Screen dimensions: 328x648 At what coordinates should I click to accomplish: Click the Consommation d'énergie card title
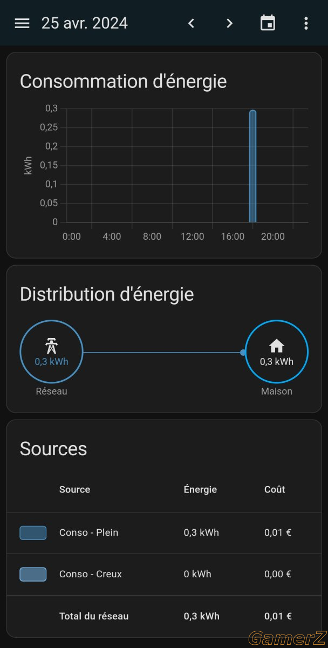pos(124,82)
